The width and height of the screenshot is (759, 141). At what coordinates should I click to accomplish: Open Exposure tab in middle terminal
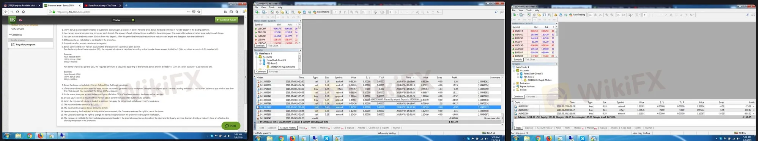272,128
